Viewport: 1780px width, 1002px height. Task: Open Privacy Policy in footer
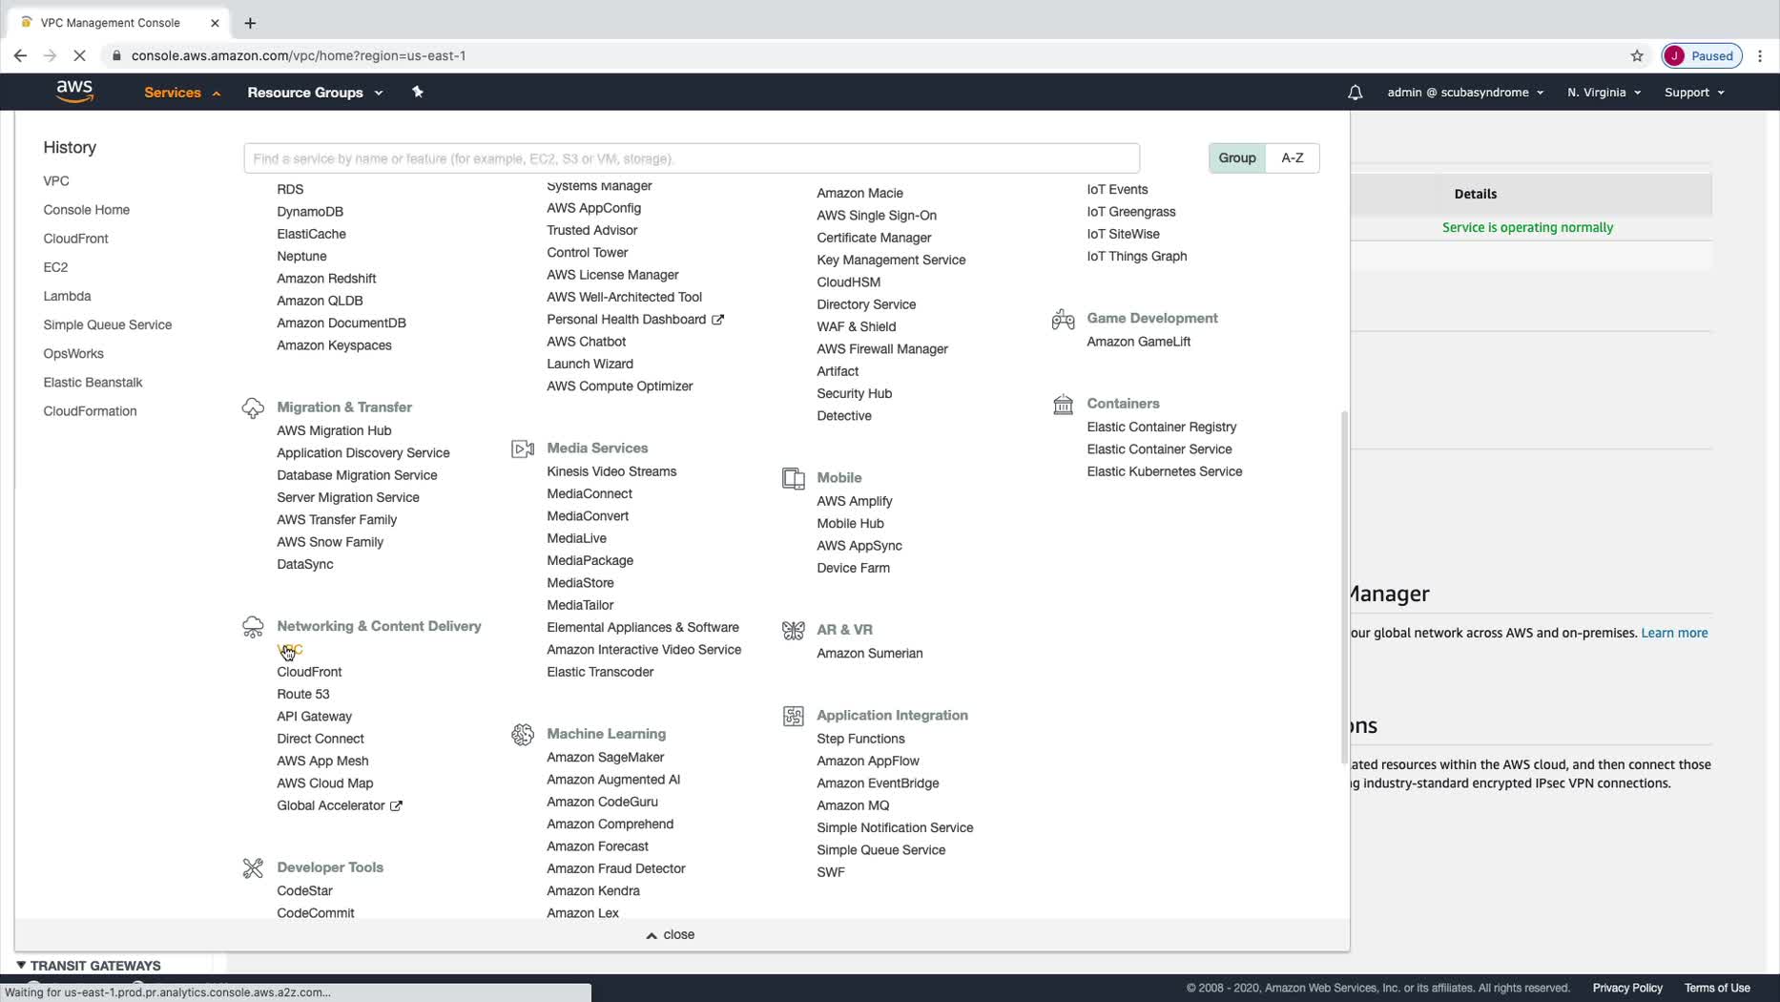[1627, 989]
